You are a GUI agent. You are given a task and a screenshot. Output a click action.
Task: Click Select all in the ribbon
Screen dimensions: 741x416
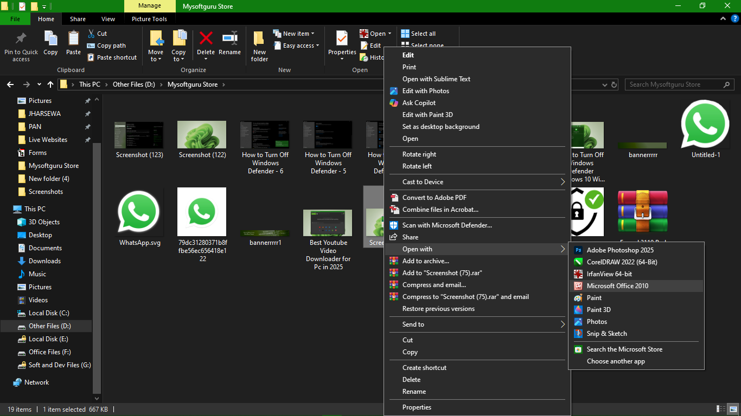tap(418, 34)
